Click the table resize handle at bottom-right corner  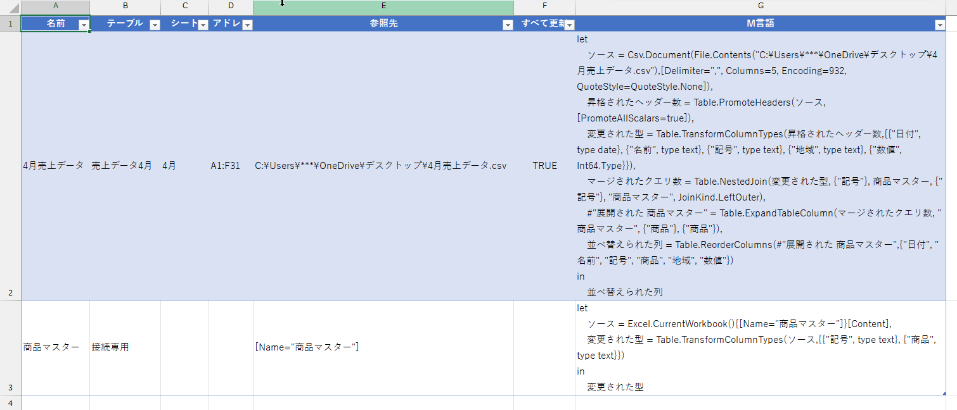point(944,394)
